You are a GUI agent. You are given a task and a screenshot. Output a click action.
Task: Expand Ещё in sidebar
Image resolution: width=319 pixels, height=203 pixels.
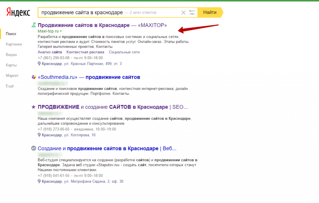coord(10,86)
